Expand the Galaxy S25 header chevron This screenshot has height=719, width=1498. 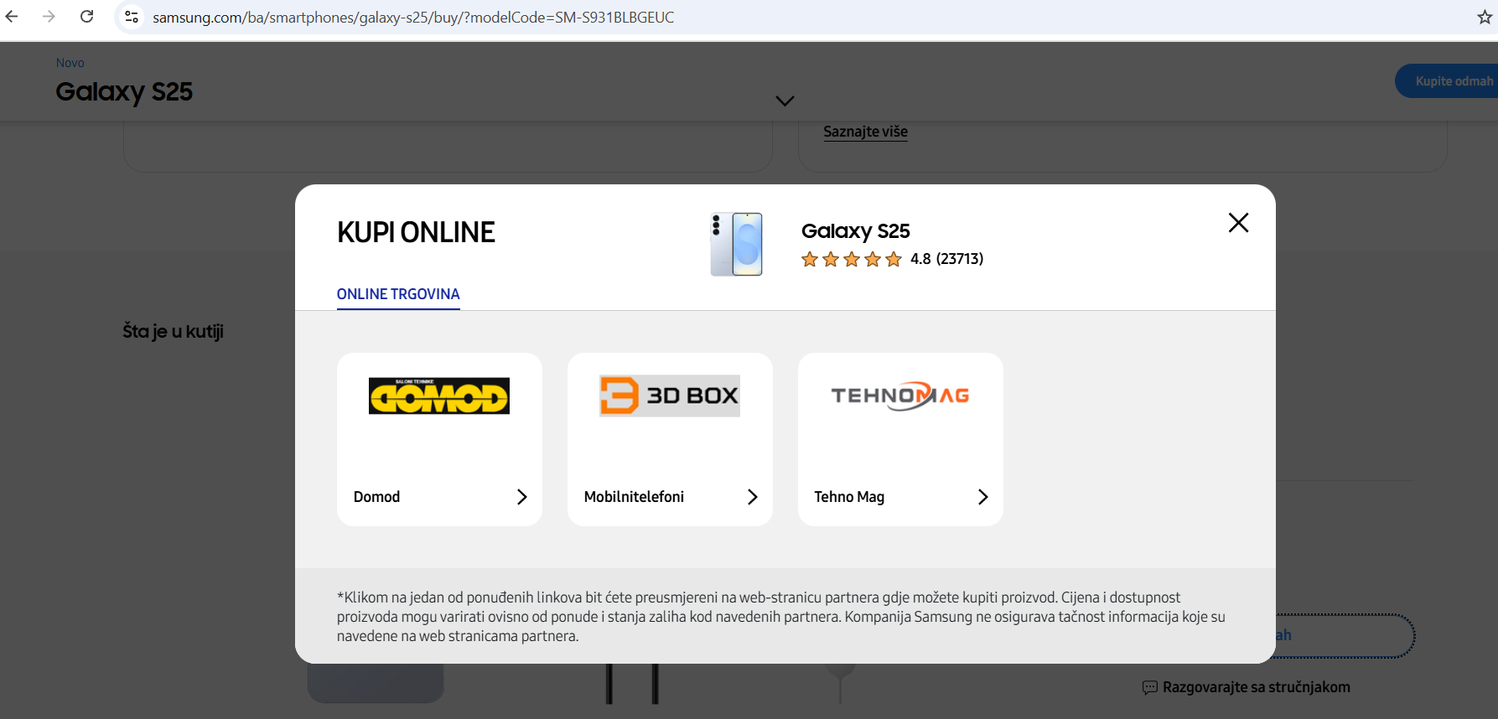tap(785, 101)
